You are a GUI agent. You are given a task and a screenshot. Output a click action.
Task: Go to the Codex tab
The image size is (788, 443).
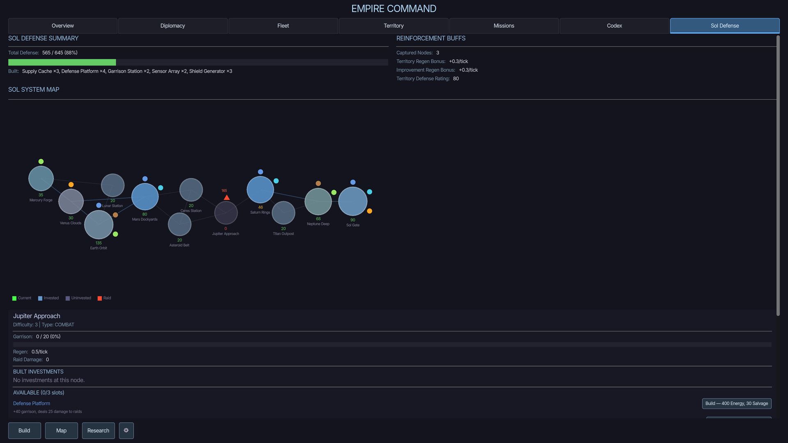[x=614, y=26]
